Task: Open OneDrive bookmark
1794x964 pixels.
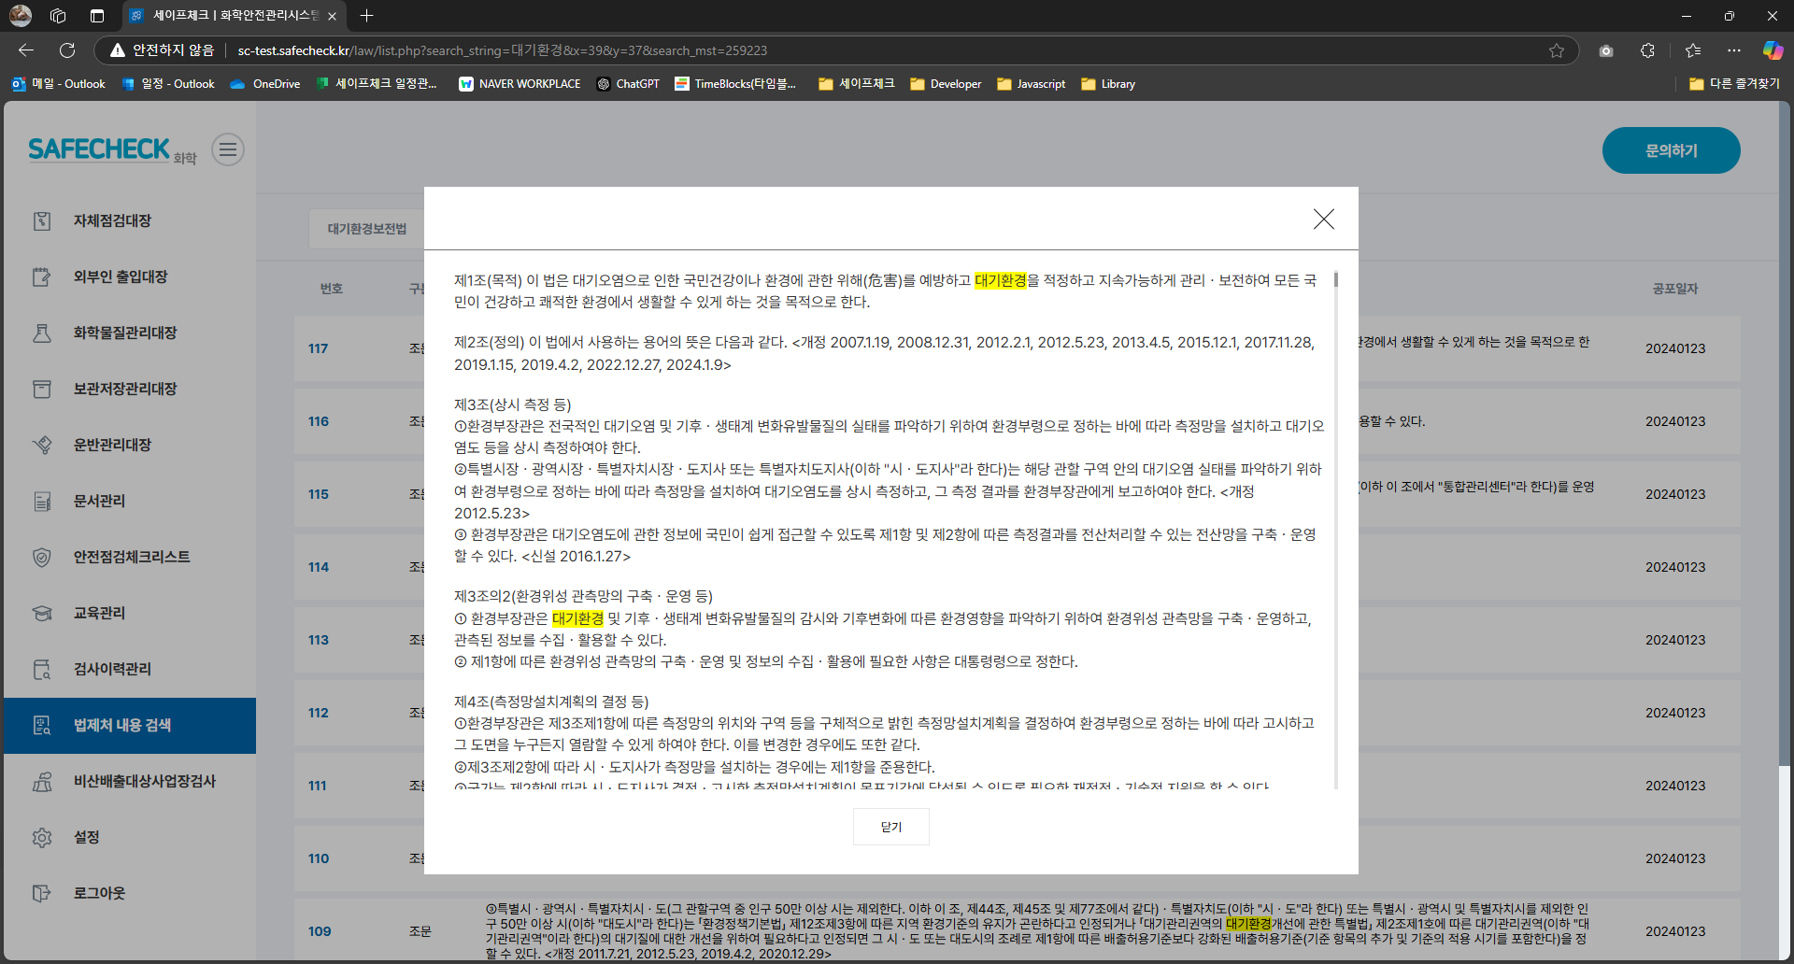Action: [265, 84]
